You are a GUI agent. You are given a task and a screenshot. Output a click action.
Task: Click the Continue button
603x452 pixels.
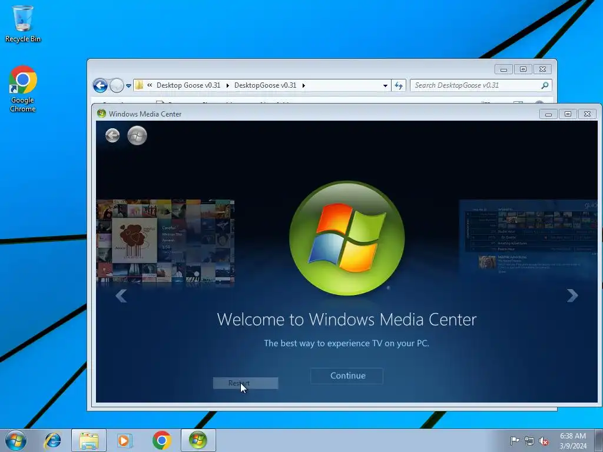(x=347, y=376)
